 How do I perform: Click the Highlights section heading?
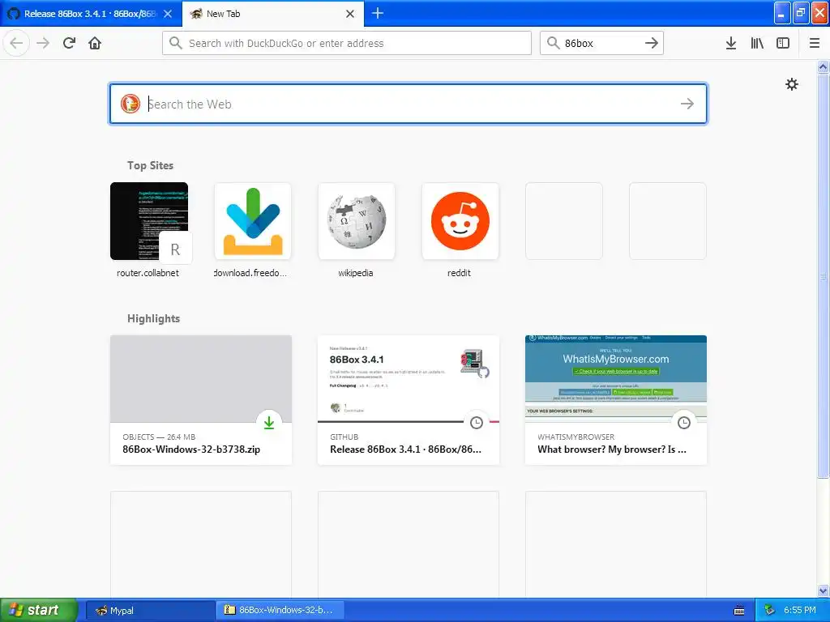(x=153, y=318)
